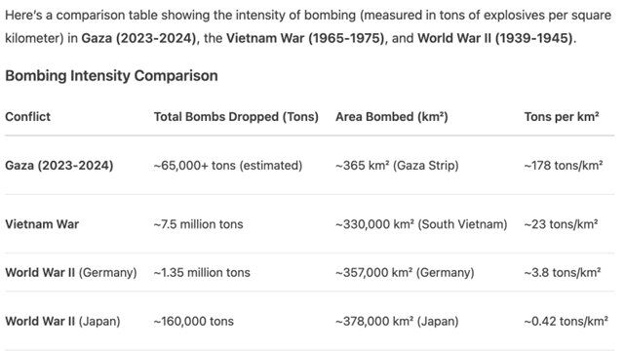Click the ~0.42 tons/km² value
Viewport: 625px width, 352px height.
click(x=566, y=322)
